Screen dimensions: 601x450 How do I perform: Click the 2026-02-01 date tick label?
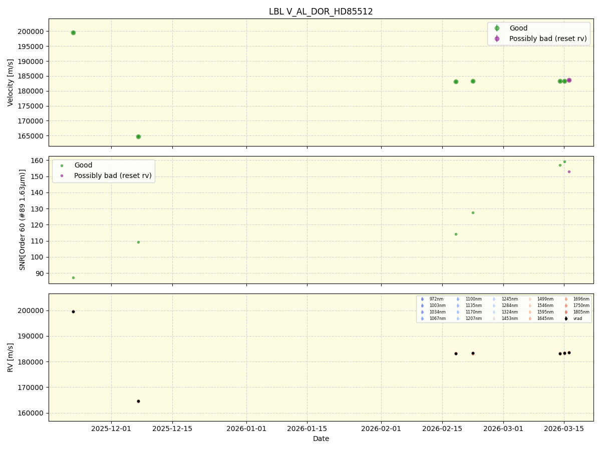(x=381, y=428)
